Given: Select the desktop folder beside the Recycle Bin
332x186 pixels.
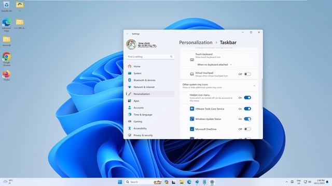Looking at the screenshot, I should click(20, 6).
